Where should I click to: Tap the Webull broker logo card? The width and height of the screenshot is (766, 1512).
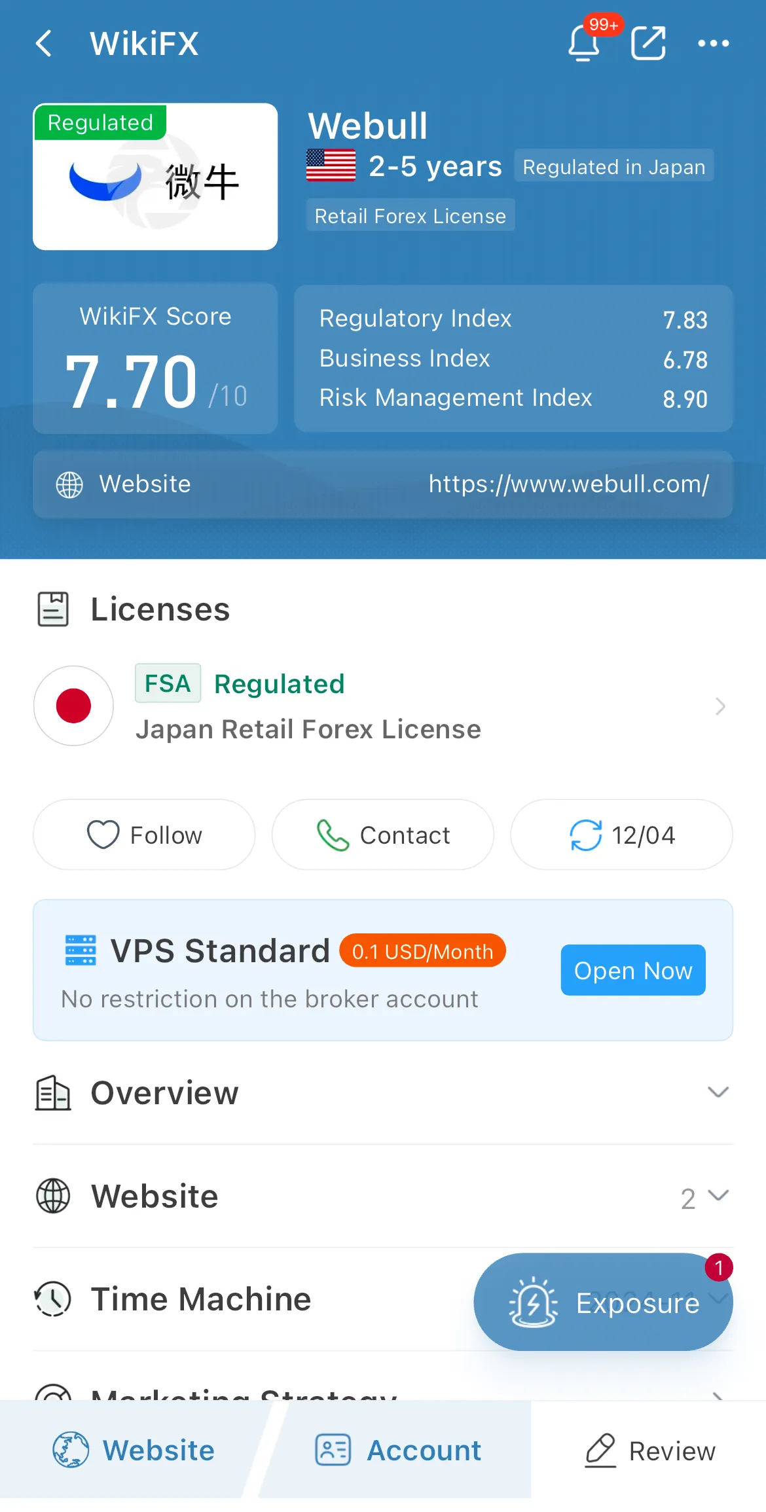click(155, 176)
